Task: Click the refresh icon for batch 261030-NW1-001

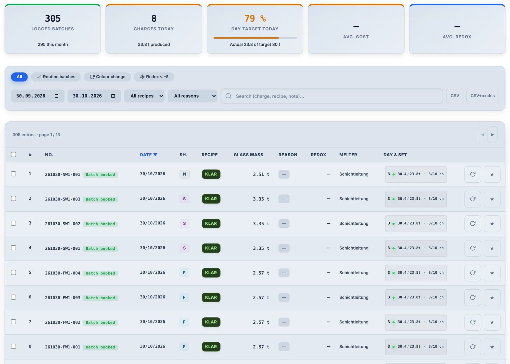Action: pyautogui.click(x=473, y=174)
